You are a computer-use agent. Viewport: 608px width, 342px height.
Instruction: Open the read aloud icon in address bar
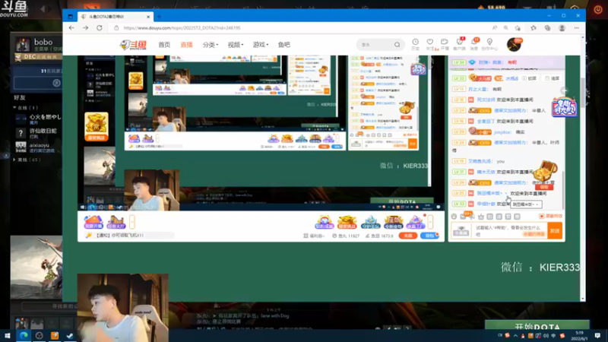(x=495, y=28)
